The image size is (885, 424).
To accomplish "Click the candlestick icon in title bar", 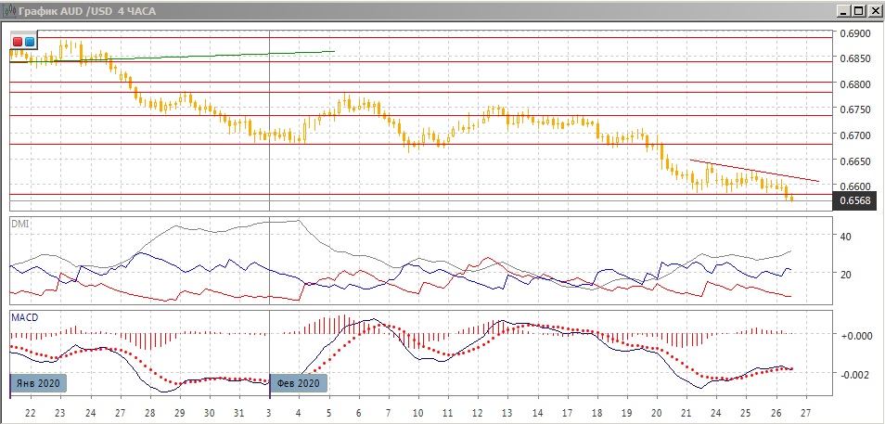I will click(x=9, y=10).
